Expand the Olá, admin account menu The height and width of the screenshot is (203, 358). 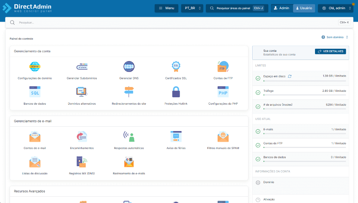coord(335,8)
